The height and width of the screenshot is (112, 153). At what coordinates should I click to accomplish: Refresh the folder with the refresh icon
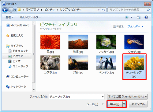point(103,10)
